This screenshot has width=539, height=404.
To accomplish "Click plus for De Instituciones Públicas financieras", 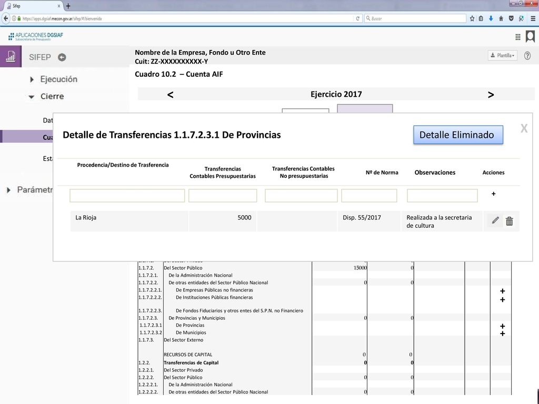I will point(502,299).
